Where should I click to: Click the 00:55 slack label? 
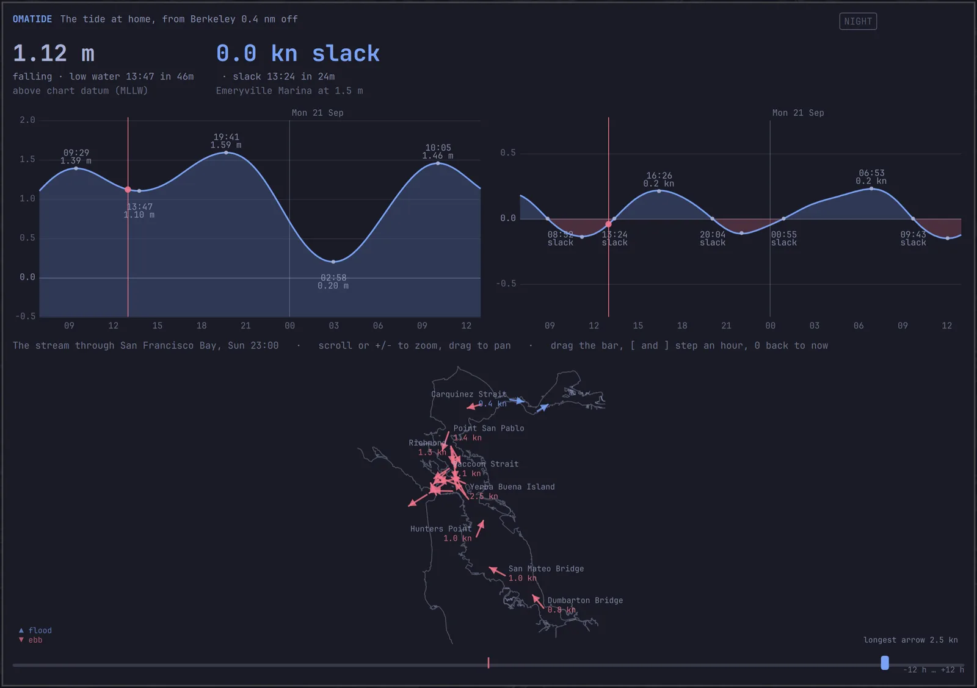tap(784, 238)
